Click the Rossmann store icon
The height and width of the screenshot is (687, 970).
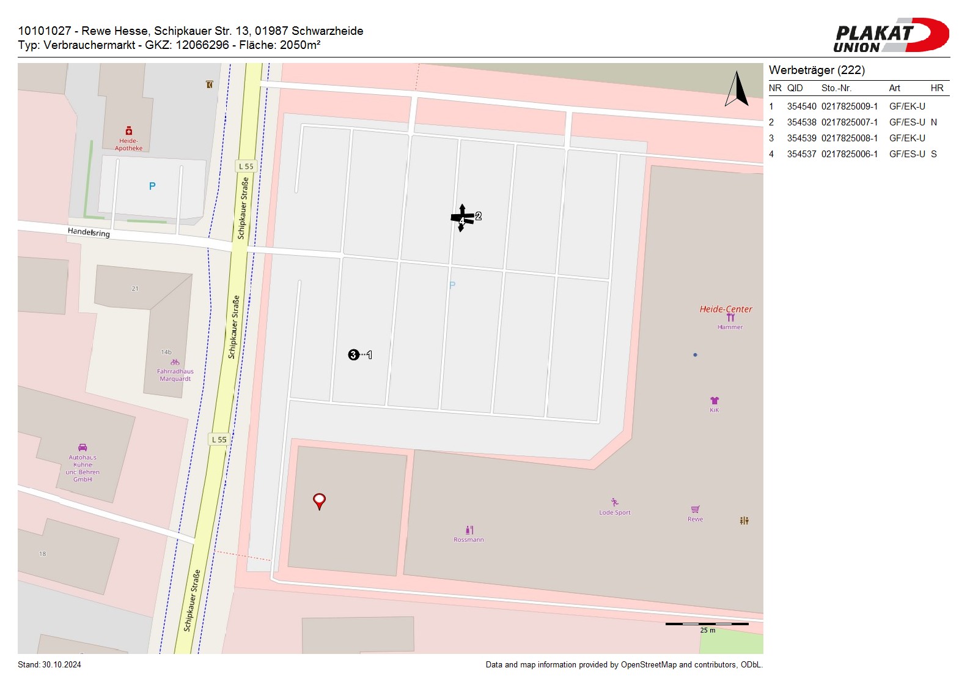pos(469,530)
